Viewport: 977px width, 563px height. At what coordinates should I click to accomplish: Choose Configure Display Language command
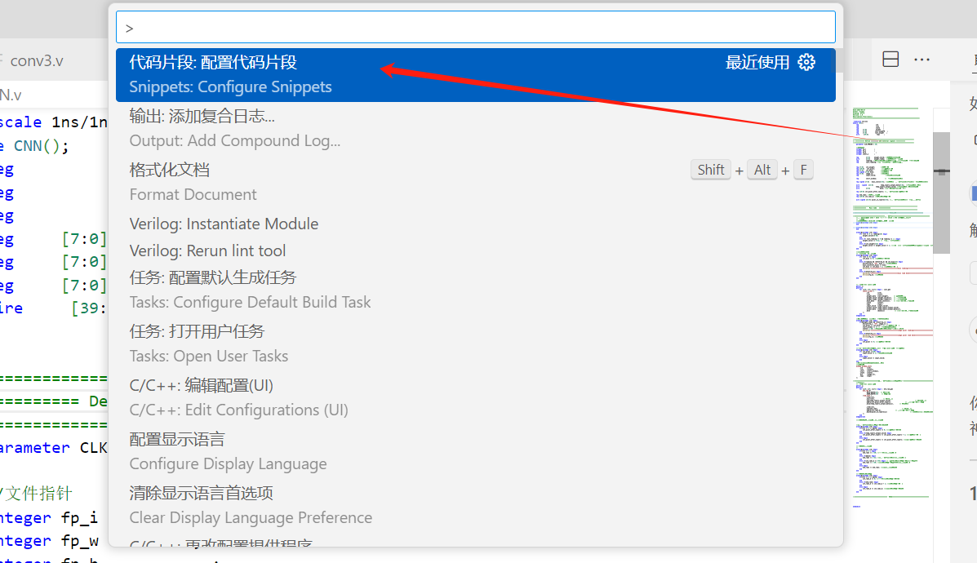click(x=475, y=451)
